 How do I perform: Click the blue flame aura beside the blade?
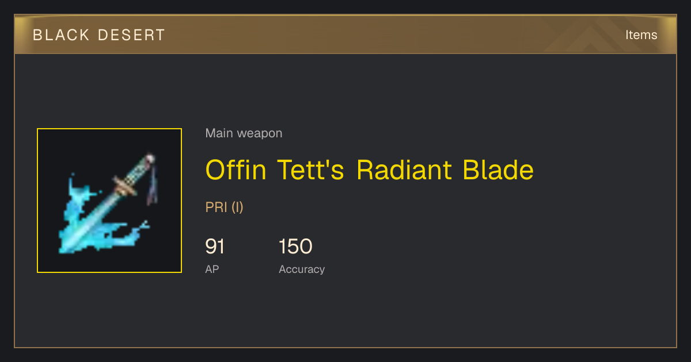tap(78, 201)
